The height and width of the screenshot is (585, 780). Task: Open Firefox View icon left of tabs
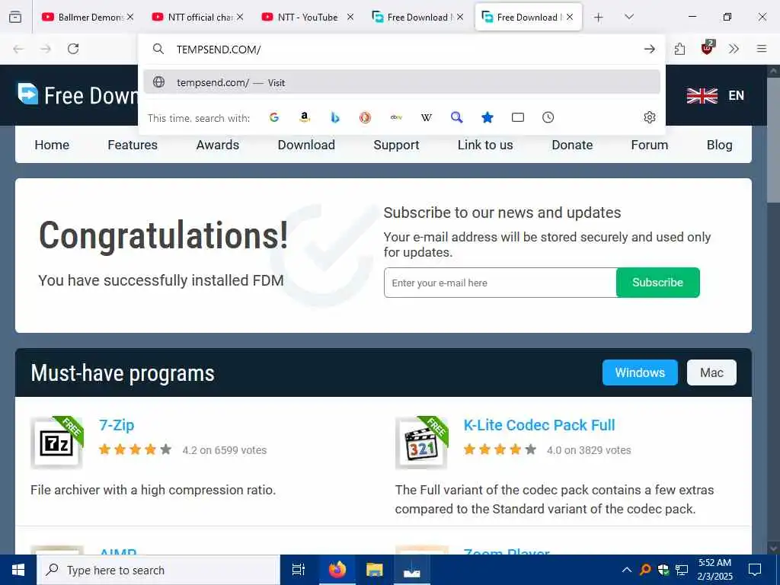click(15, 17)
